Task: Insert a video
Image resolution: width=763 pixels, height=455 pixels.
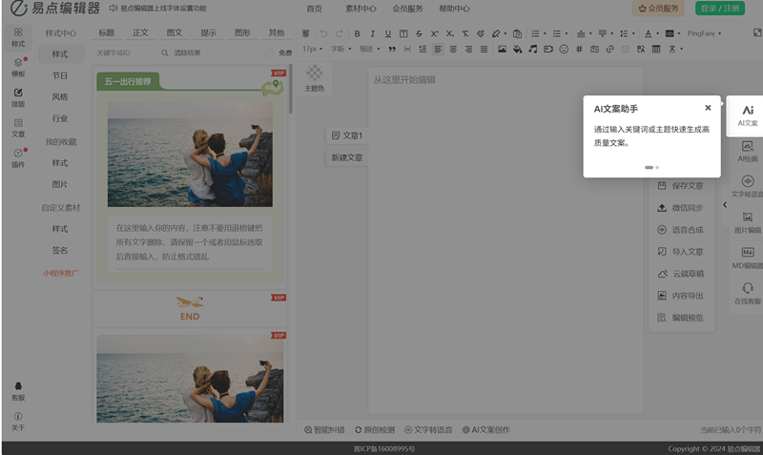Action: [548, 50]
